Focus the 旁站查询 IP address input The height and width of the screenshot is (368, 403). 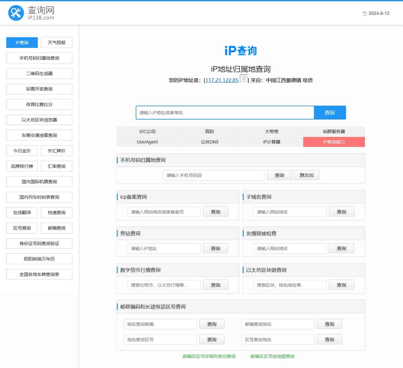(x=164, y=248)
